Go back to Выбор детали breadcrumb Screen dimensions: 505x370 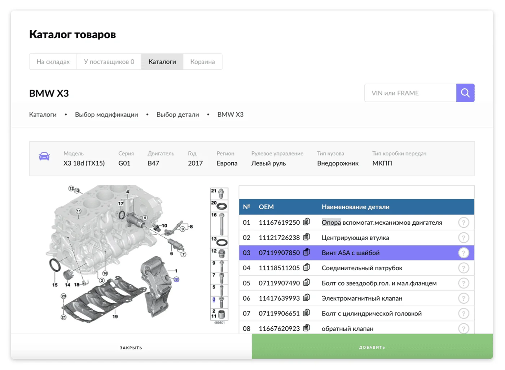tap(178, 115)
